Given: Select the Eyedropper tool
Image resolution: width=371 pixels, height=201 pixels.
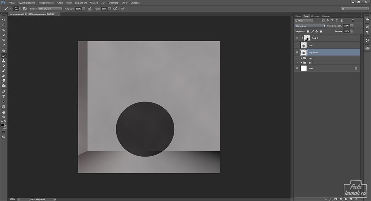Looking at the screenshot, I should click(x=4, y=45).
